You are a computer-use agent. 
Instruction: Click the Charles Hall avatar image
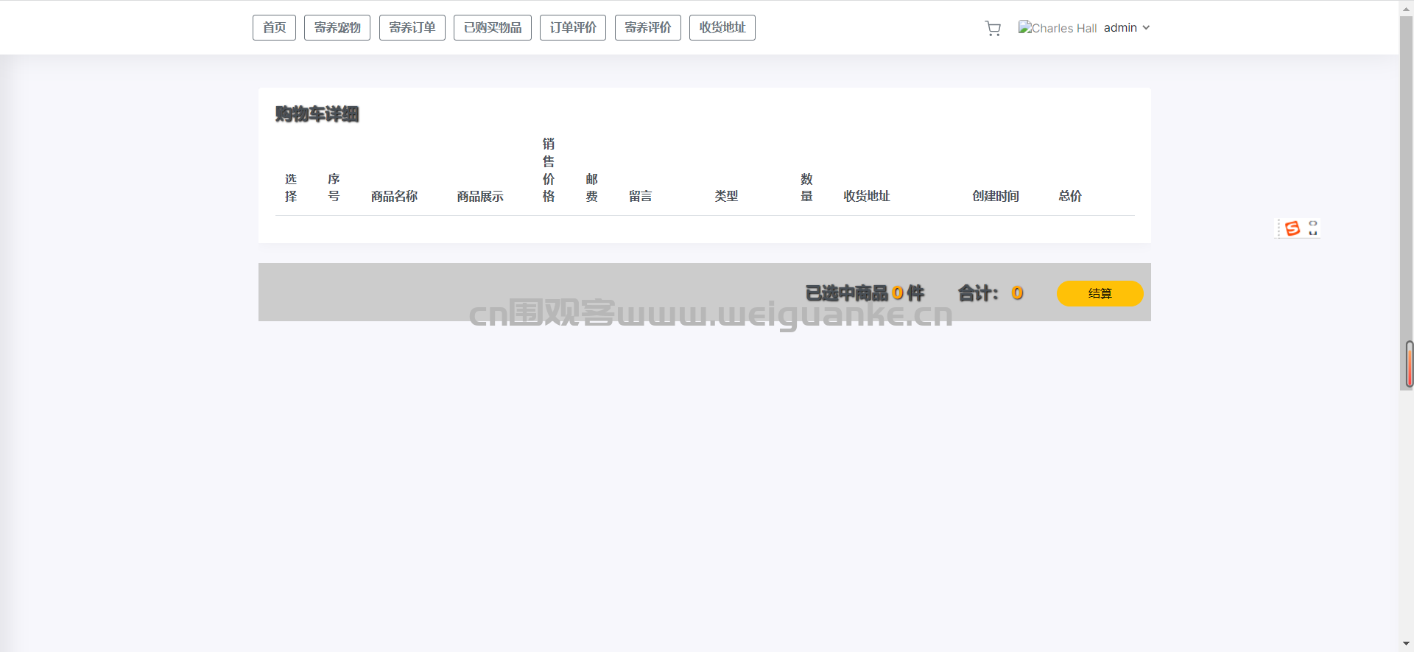point(1058,28)
